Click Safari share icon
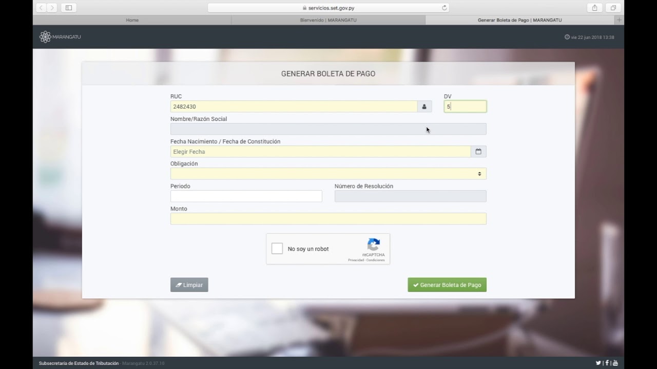Viewport: 657px width, 369px height. pos(594,8)
